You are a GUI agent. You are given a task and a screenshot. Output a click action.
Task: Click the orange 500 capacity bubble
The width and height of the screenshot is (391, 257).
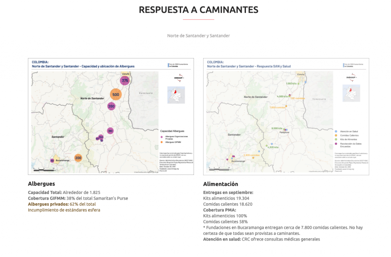116,94
